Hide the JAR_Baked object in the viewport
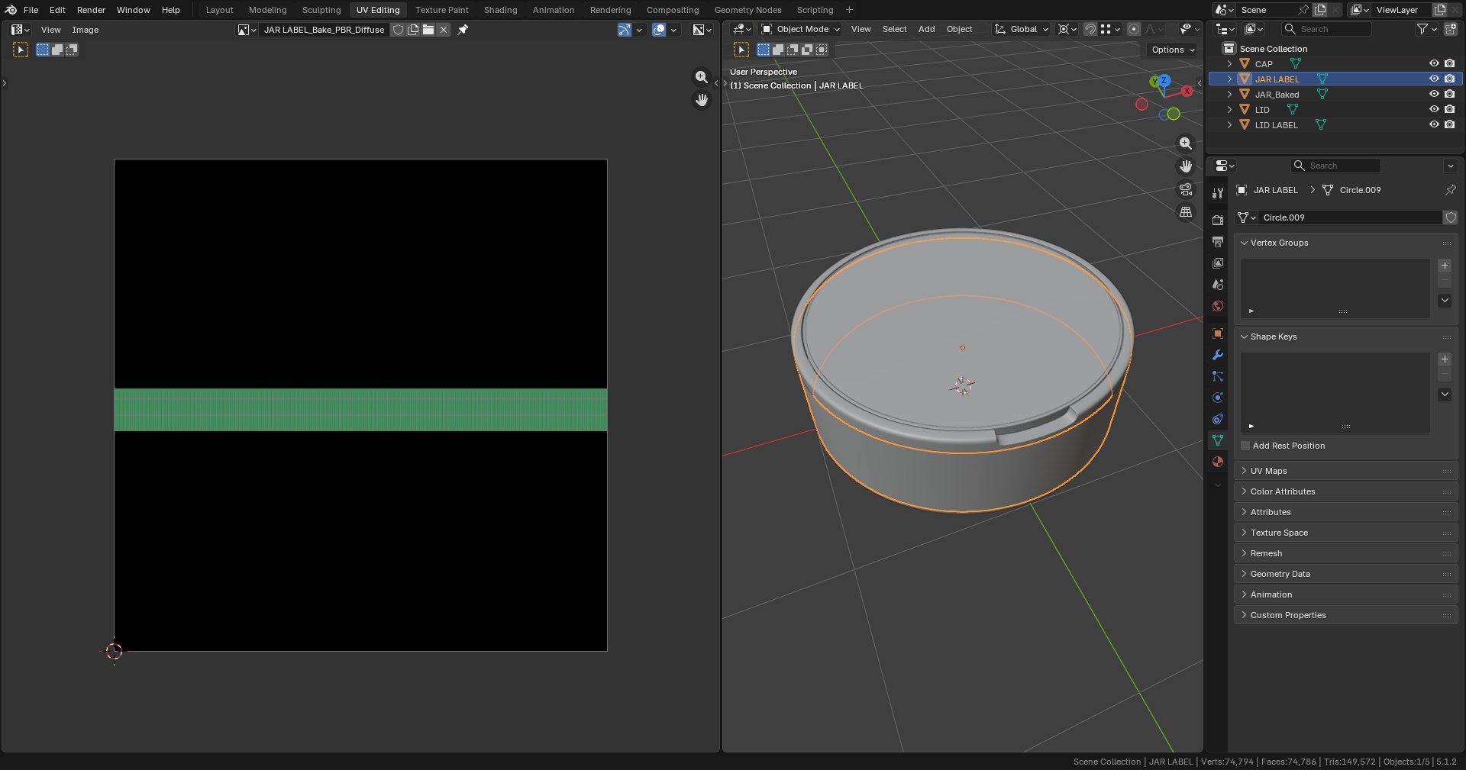This screenshot has width=1466, height=770. tap(1433, 94)
